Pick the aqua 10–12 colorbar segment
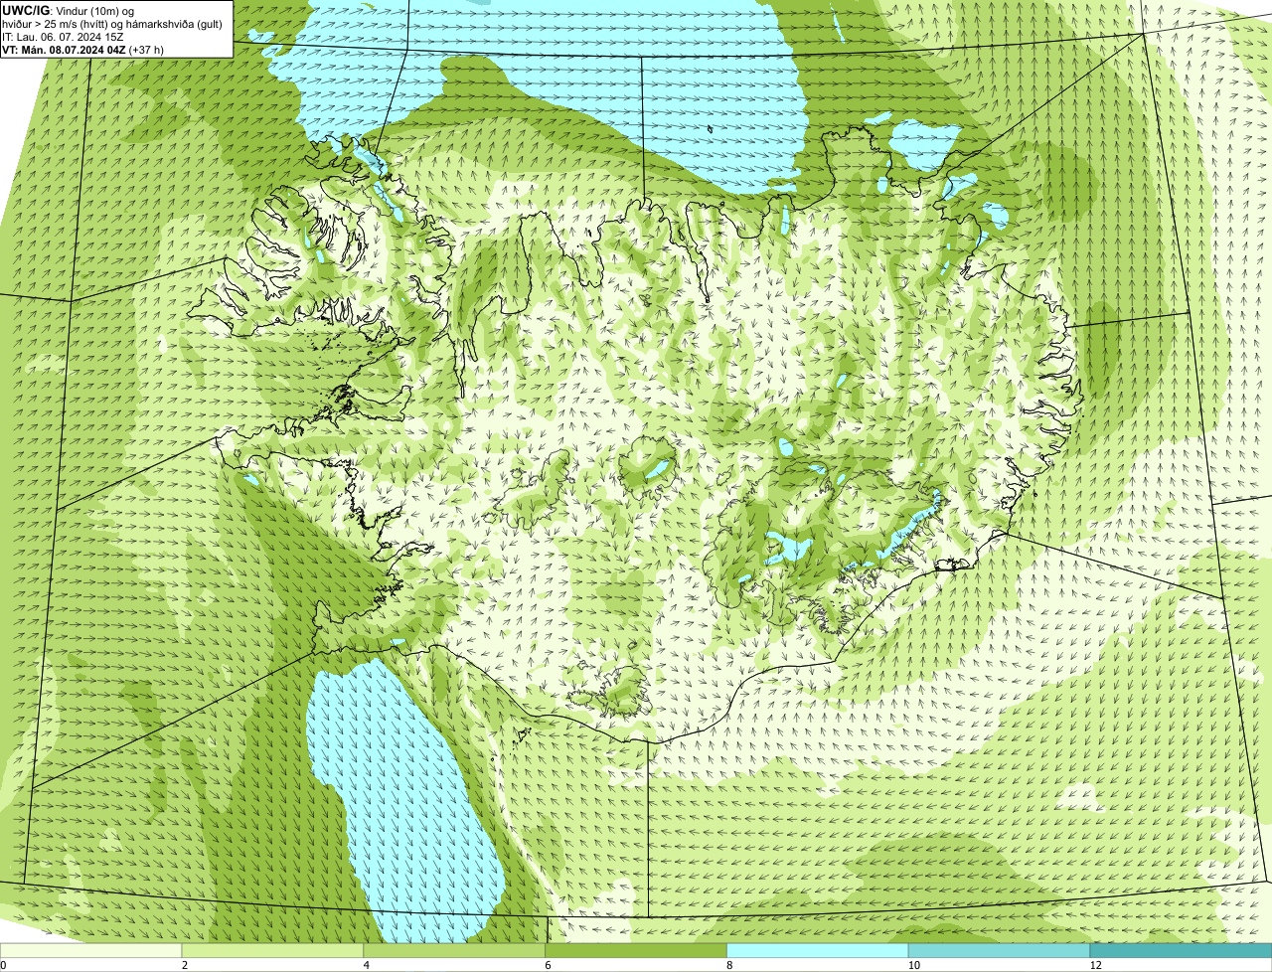This screenshot has height=972, width=1272. tap(1000, 951)
